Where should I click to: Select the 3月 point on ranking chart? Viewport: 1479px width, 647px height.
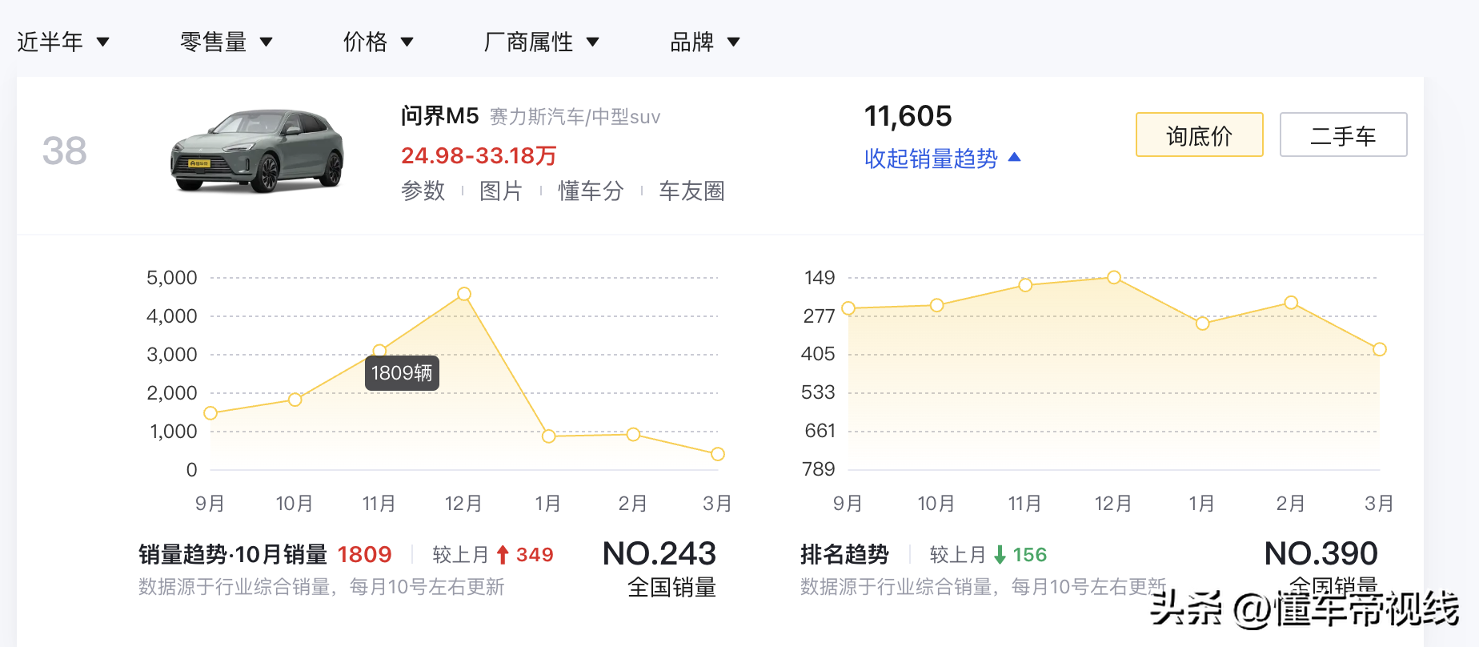click(x=1380, y=349)
